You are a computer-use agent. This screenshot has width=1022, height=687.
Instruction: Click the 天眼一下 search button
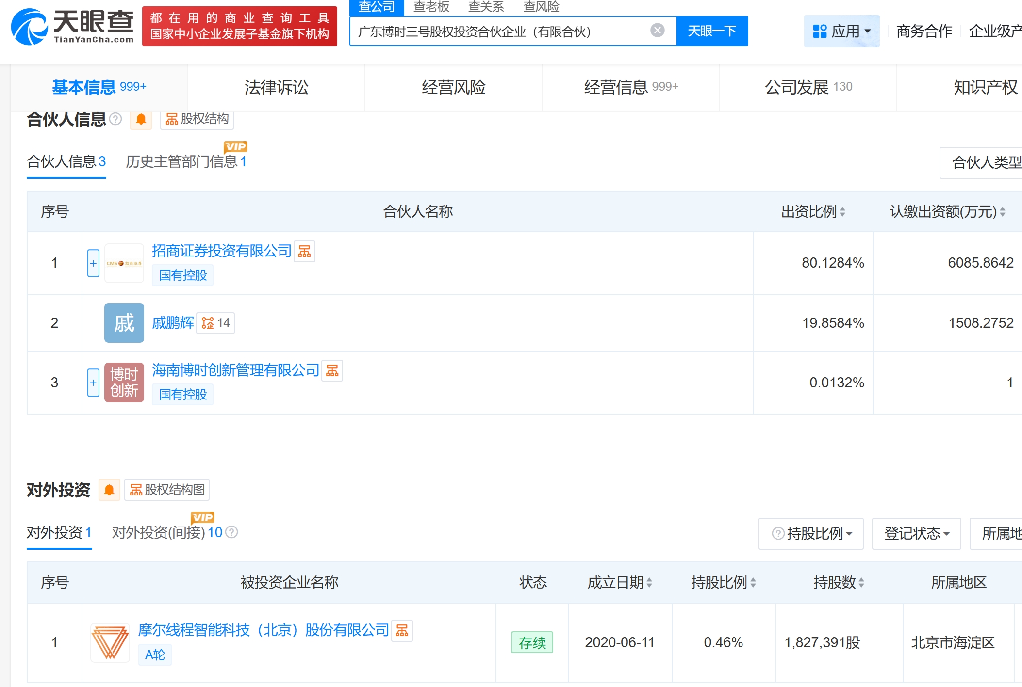(x=712, y=31)
